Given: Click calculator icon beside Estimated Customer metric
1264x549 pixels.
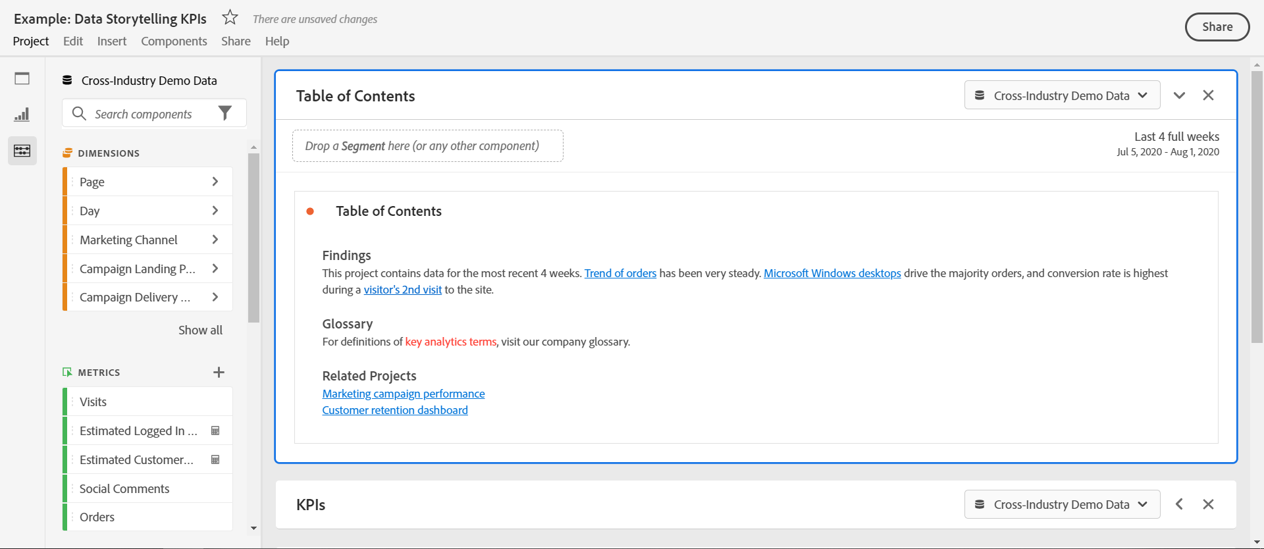Looking at the screenshot, I should (215, 459).
